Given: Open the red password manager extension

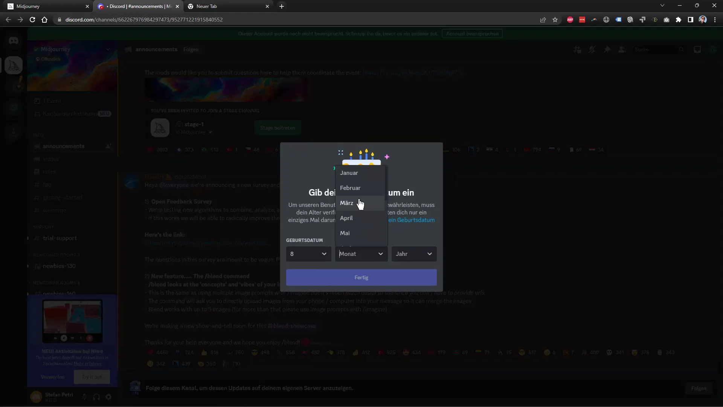Looking at the screenshot, I should [x=582, y=20].
